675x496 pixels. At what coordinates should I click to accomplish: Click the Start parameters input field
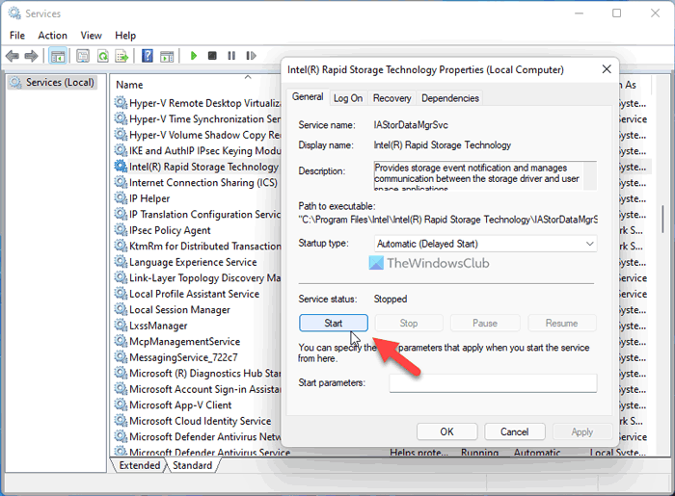(x=493, y=383)
